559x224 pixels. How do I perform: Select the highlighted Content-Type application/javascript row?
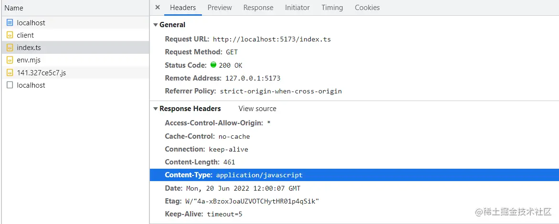(x=354, y=175)
